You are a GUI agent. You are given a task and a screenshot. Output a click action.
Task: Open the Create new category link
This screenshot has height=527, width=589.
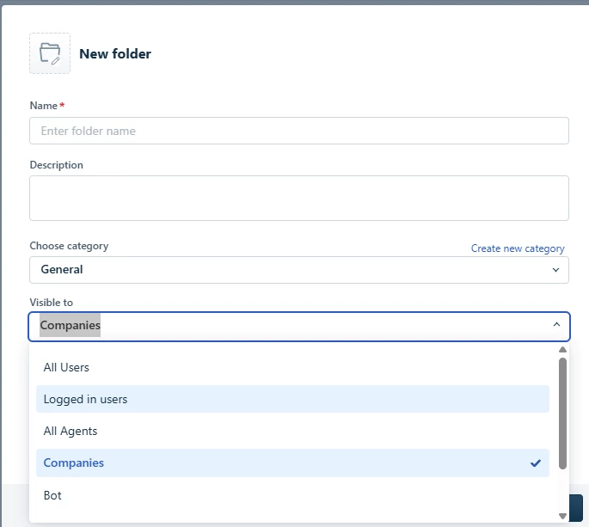[518, 248]
